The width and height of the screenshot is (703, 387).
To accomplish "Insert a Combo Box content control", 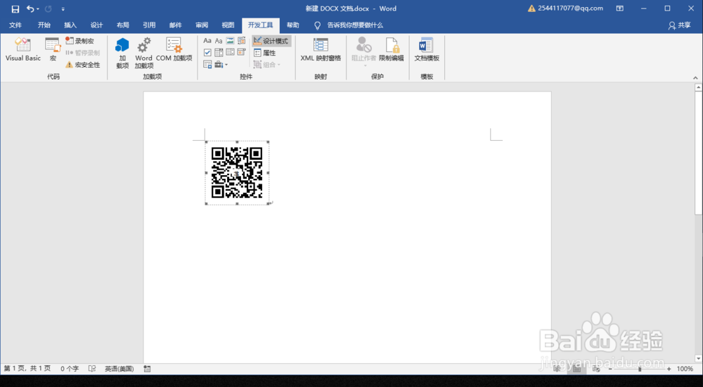I will (x=219, y=53).
